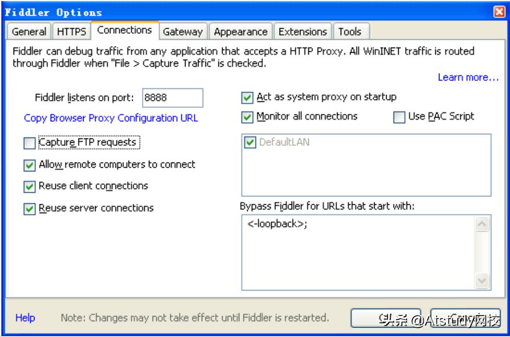Open the Appearance tab
The height and width of the screenshot is (337, 510).
240,32
